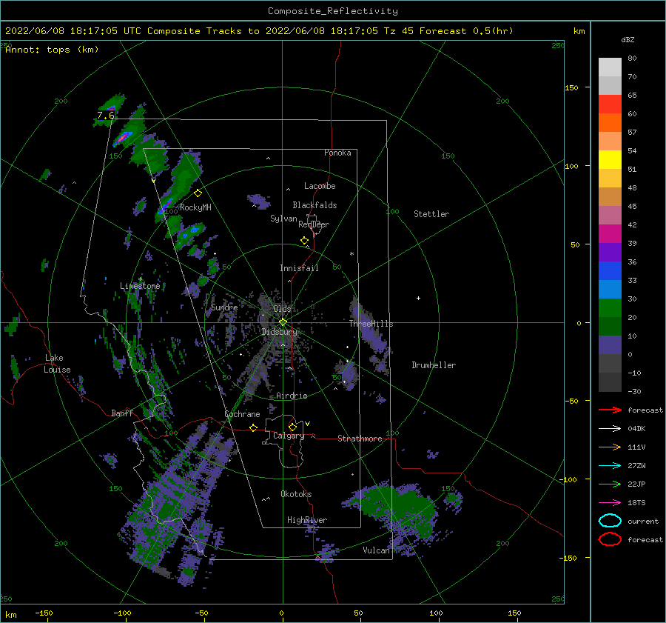Screen dimensions: 666x623
Task: Click the 39 dBZ magenta color swatch
Action: (610, 233)
